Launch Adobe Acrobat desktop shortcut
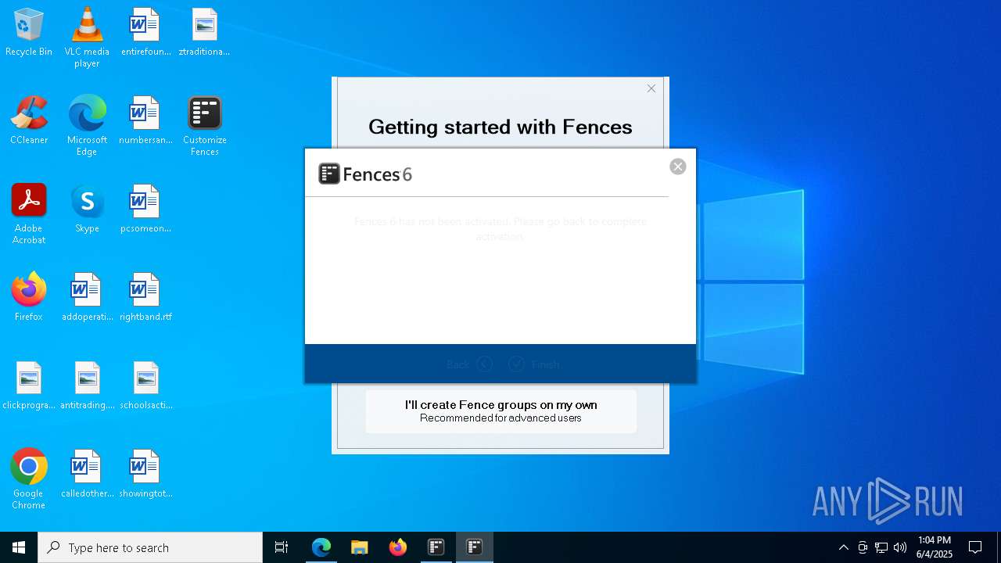Screen dimensions: 1001x563 click(29, 214)
